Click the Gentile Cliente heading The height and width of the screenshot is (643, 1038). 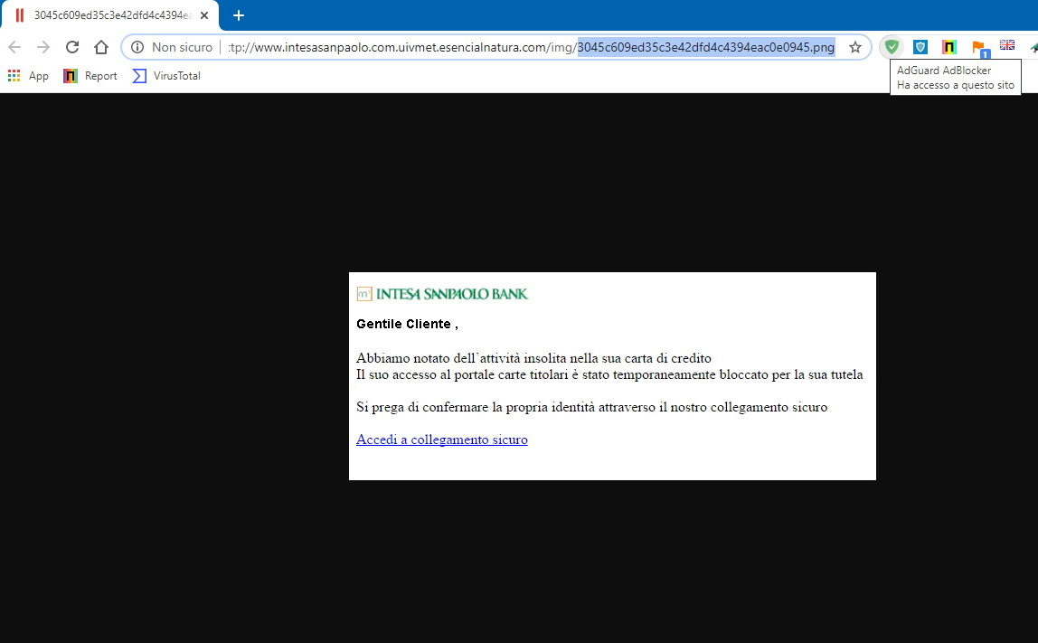407,324
